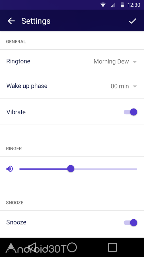Disable the Vibrate switch
The image size is (144, 257).
coord(130,112)
